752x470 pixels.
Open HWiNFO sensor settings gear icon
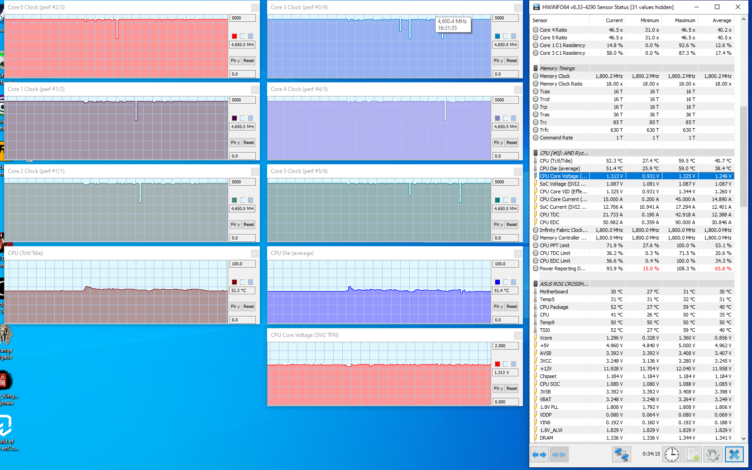coord(713,455)
